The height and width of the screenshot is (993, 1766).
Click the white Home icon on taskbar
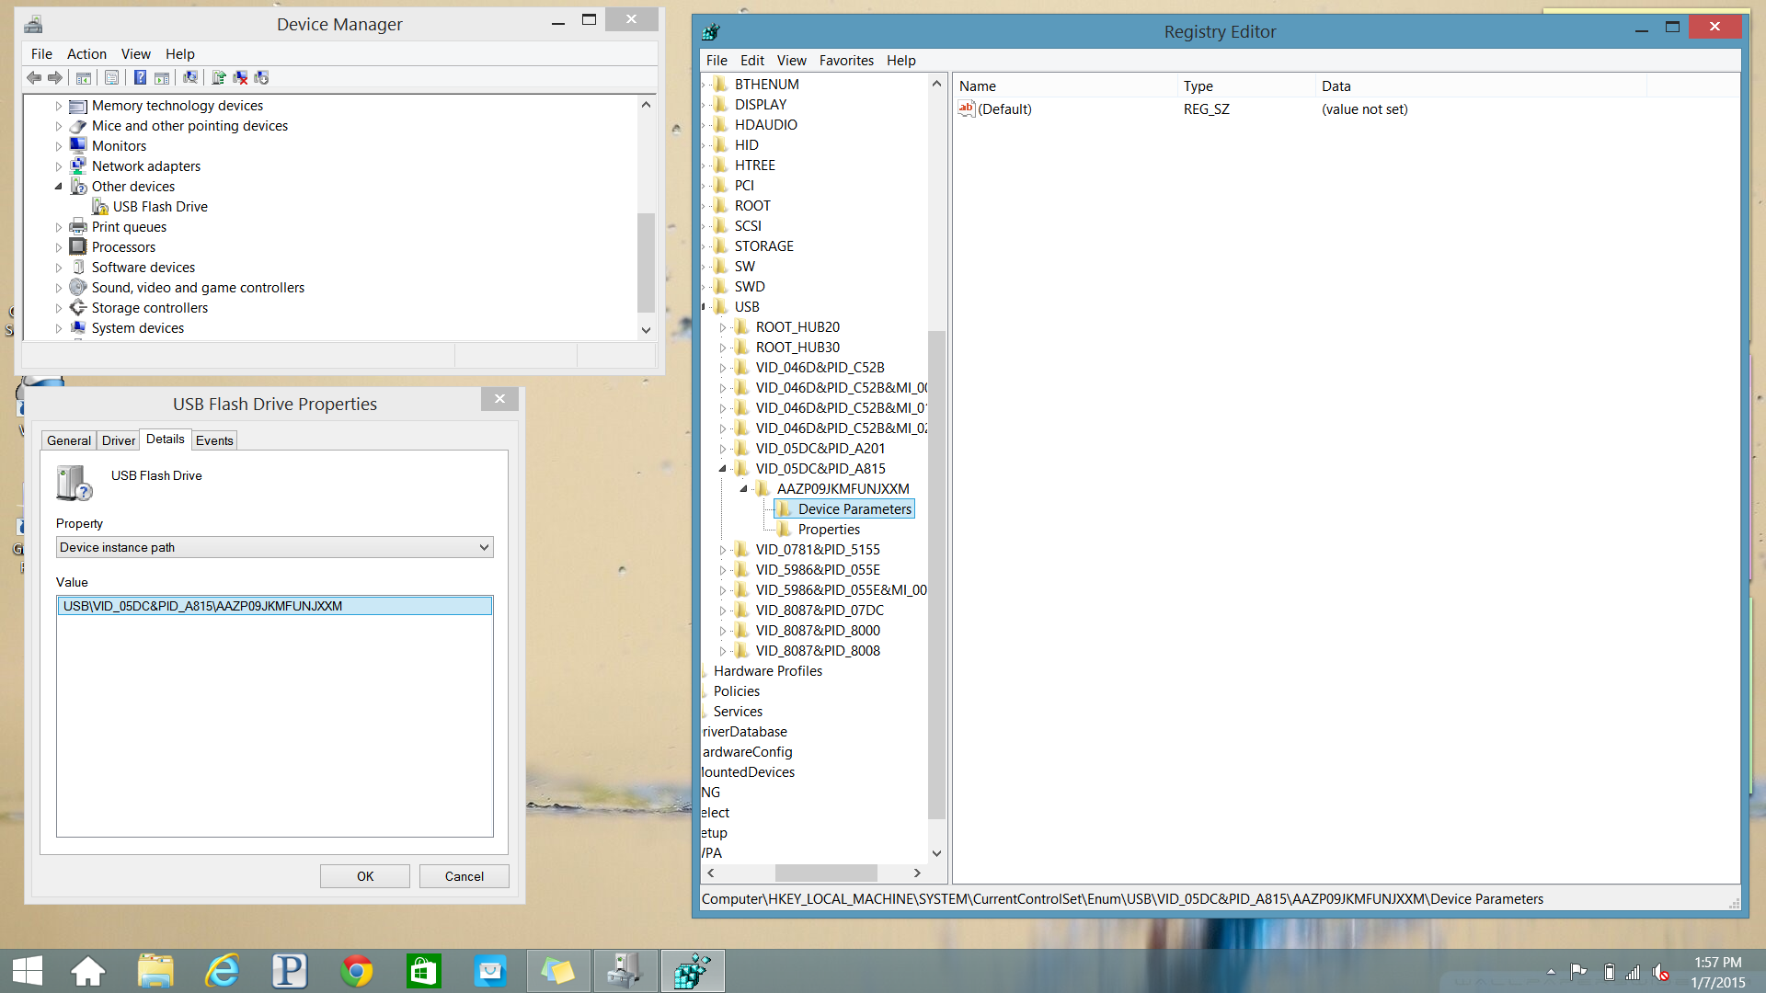pos(88,971)
